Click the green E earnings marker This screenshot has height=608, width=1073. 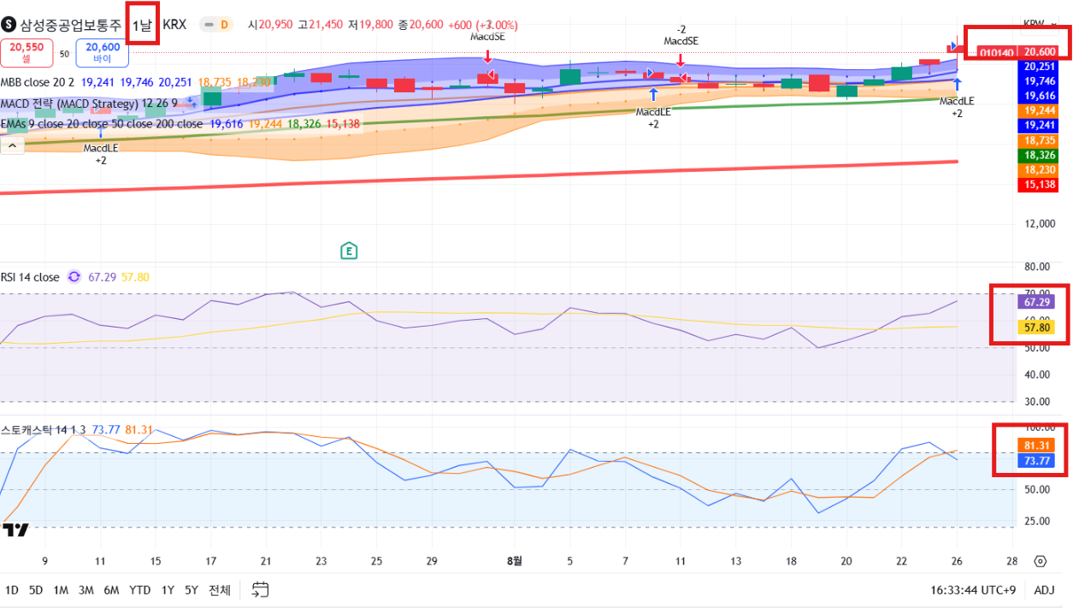[348, 251]
